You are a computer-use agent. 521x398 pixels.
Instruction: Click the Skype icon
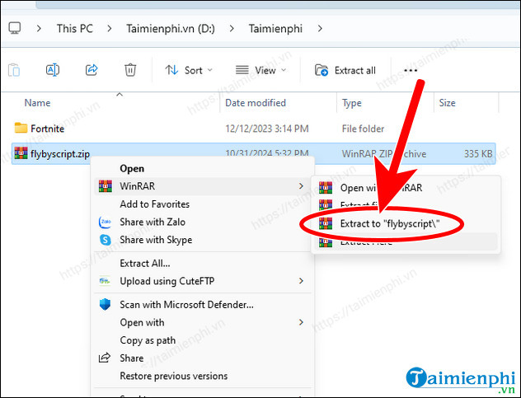pos(106,240)
